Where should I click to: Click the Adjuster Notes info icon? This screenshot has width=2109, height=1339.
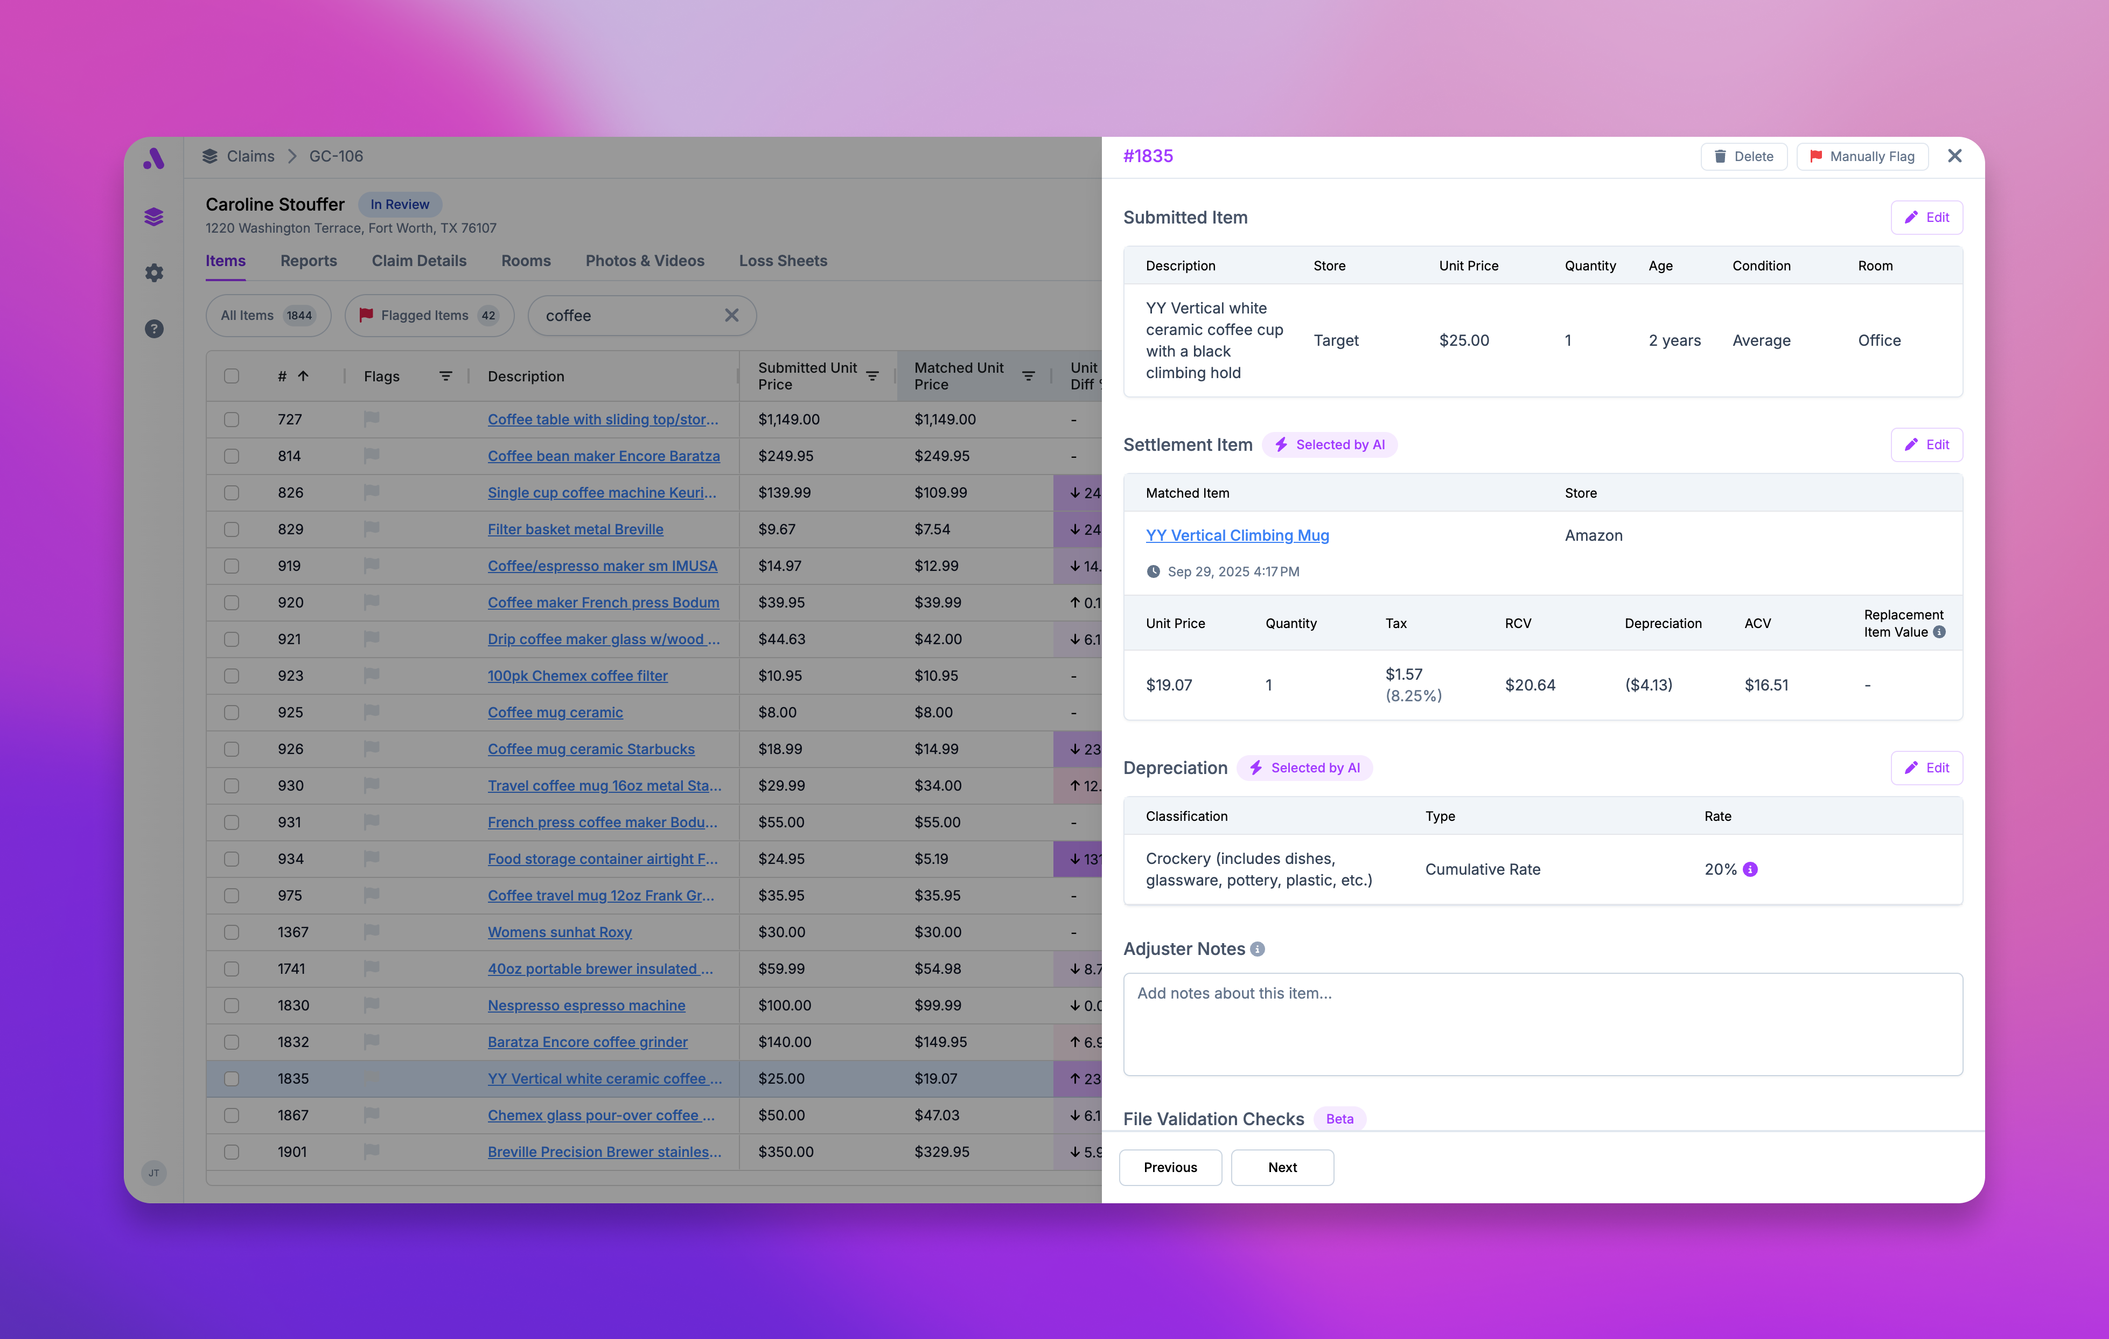[x=1258, y=949]
